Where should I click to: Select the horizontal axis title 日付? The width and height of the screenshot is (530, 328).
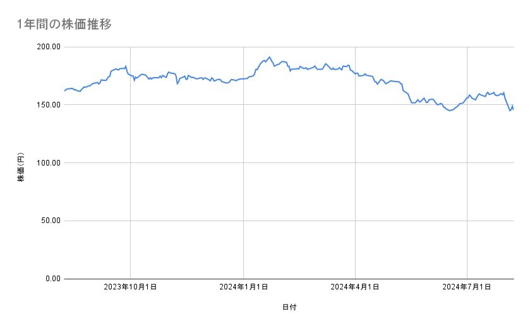click(289, 307)
